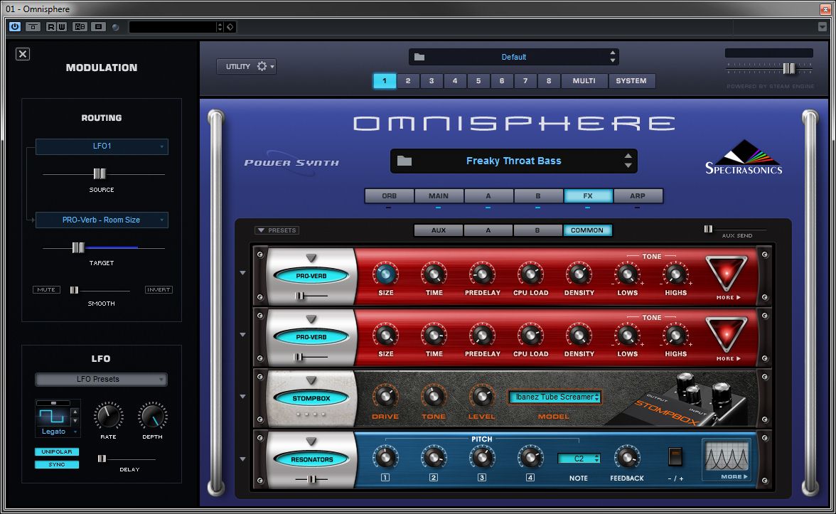
Task: Open the Ibanez Tube Screamer model dropdown
Action: pos(554,397)
